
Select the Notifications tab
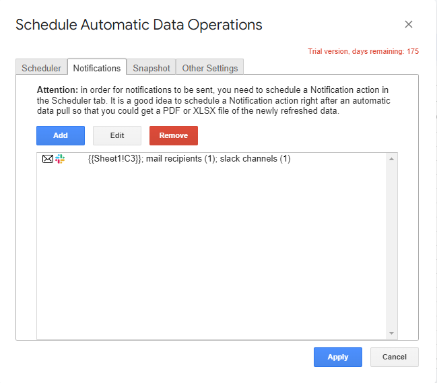[97, 68]
